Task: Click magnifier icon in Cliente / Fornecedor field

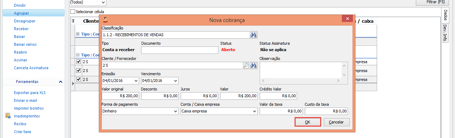Action: (x=246, y=65)
